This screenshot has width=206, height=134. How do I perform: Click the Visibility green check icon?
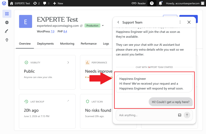point(26,62)
